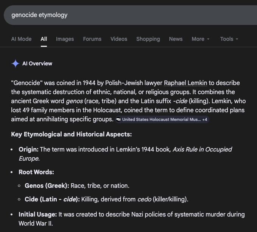Click the 'Axis Rule in Occupied Europe' title

202,149
